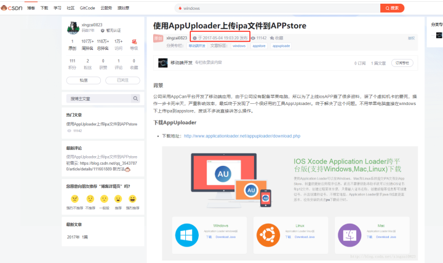Open the 下载 item in top navigation

point(44,8)
